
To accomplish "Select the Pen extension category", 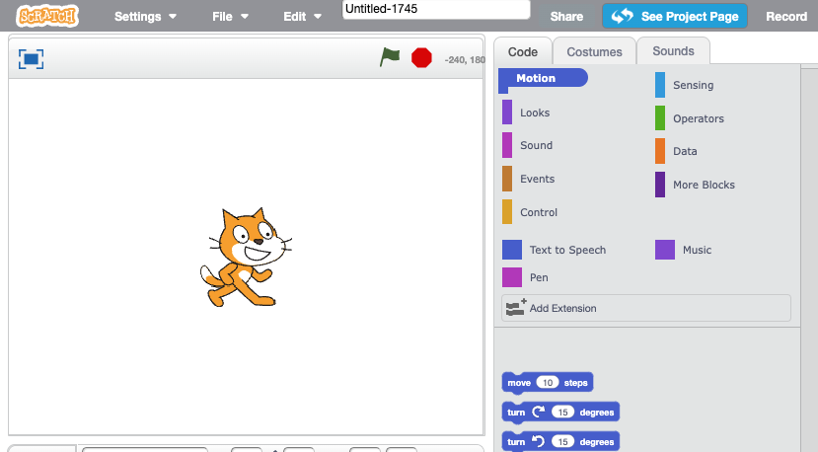I will pos(525,277).
